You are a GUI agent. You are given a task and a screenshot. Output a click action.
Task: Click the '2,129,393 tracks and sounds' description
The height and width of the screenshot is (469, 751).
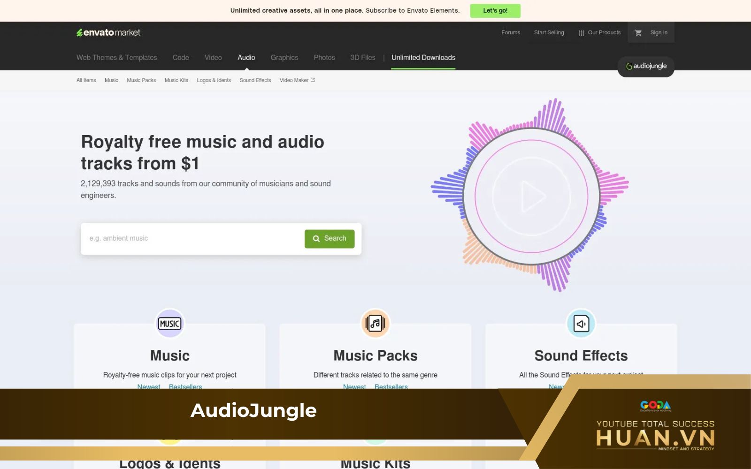click(206, 189)
